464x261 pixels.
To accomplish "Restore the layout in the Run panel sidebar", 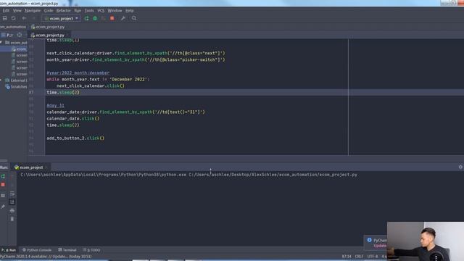I will pyautogui.click(x=3, y=196).
